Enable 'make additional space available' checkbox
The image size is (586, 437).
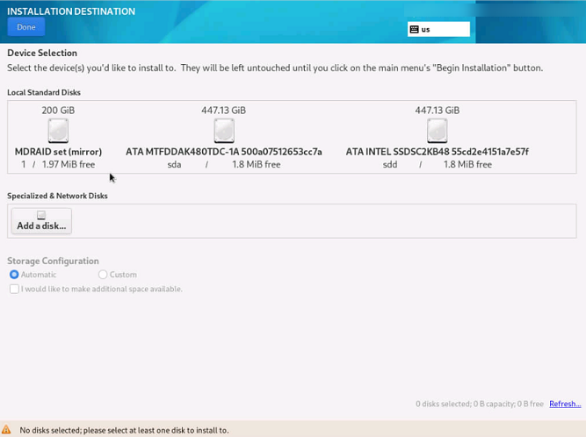[x=14, y=289]
